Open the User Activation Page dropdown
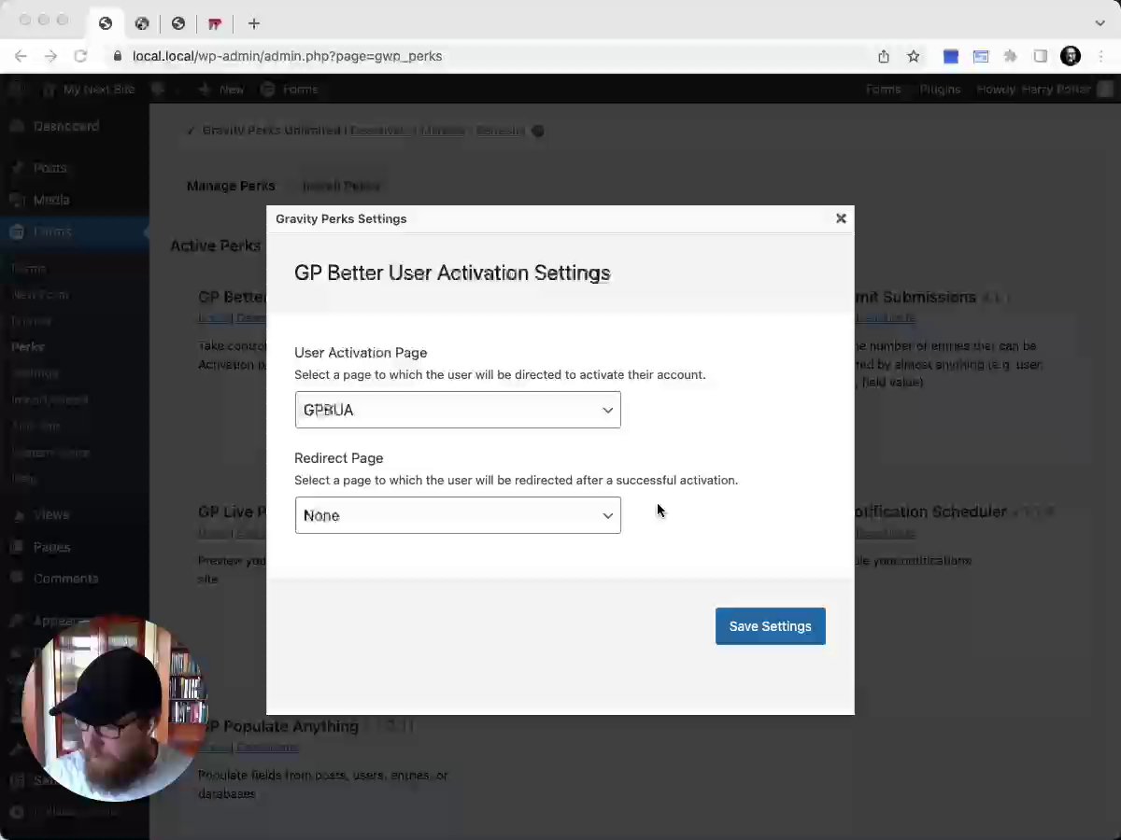This screenshot has width=1121, height=840. click(458, 410)
